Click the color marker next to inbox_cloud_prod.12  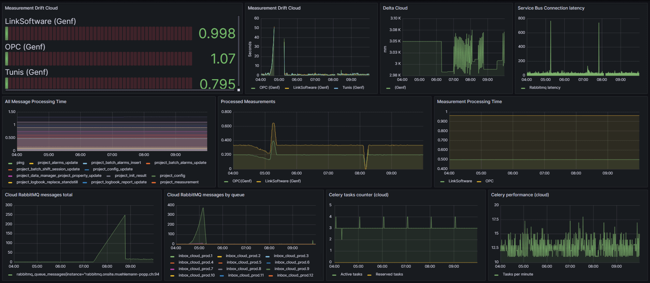click(271, 276)
